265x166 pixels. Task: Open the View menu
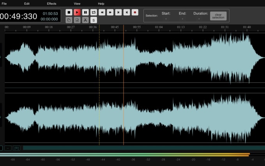click(77, 4)
